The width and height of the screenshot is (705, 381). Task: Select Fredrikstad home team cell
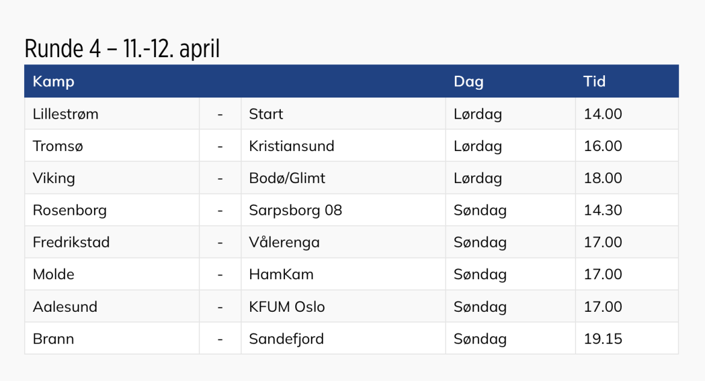pos(71,243)
